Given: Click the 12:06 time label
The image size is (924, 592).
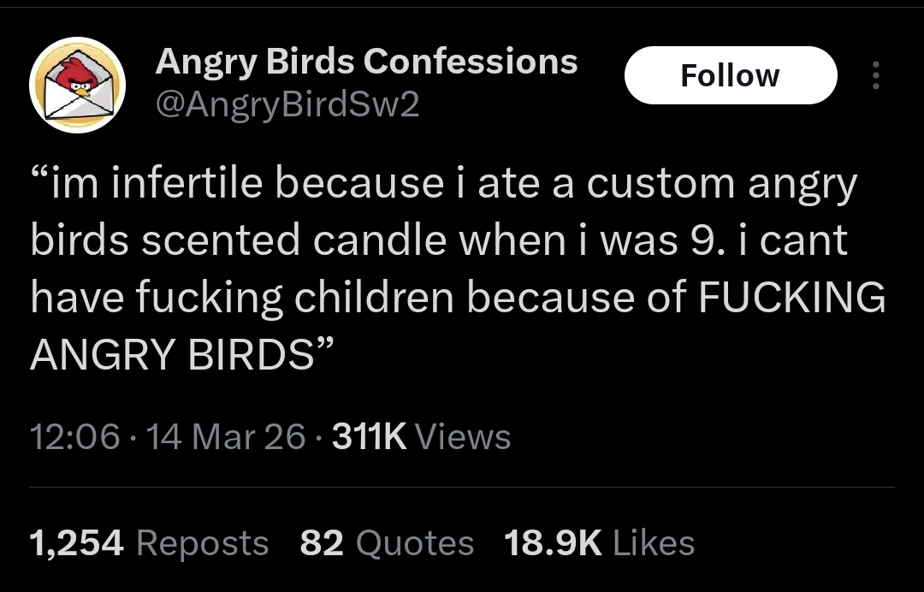Looking at the screenshot, I should point(74,436).
